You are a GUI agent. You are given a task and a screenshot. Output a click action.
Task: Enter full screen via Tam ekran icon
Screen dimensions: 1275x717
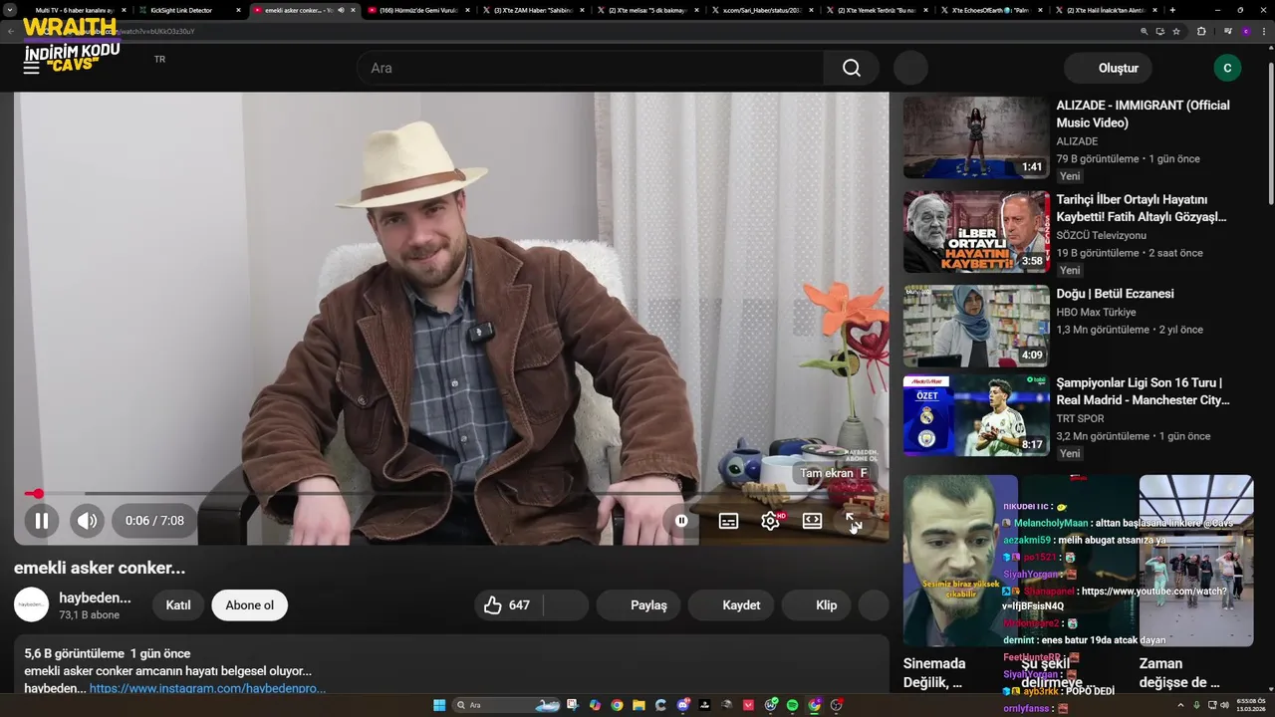pyautogui.click(x=854, y=521)
